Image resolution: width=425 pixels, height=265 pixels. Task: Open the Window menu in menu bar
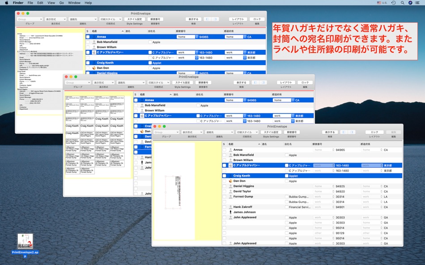click(74, 3)
